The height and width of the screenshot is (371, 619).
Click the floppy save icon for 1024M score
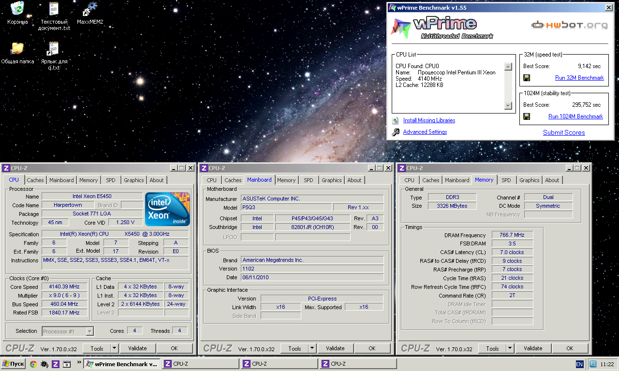527,116
